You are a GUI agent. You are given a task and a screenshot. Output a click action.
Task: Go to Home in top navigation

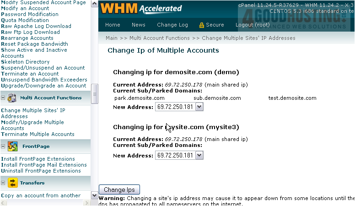pyautogui.click(x=113, y=25)
